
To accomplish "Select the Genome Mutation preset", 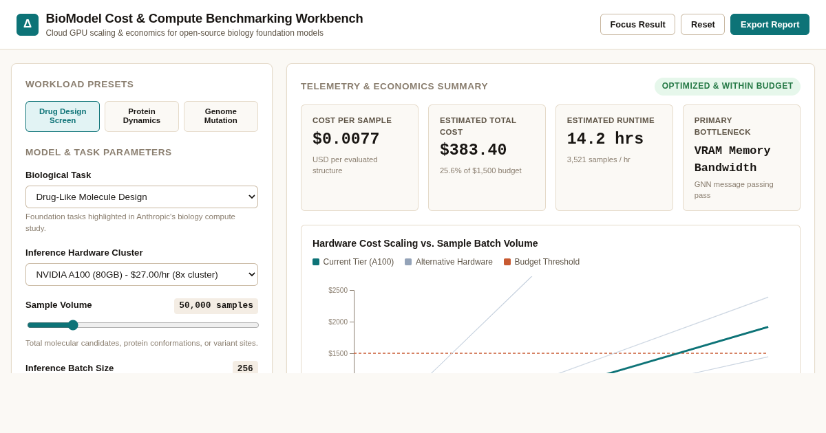I will pos(221,116).
